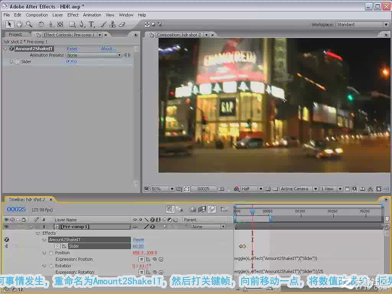Toggle Amount2ShakeIT effect in Effect Controls
The height and width of the screenshot is (294, 392).
11,49
